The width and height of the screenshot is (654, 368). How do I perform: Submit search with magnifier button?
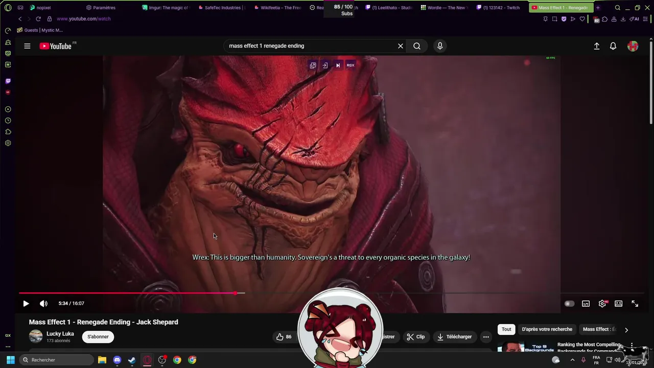coord(417,46)
